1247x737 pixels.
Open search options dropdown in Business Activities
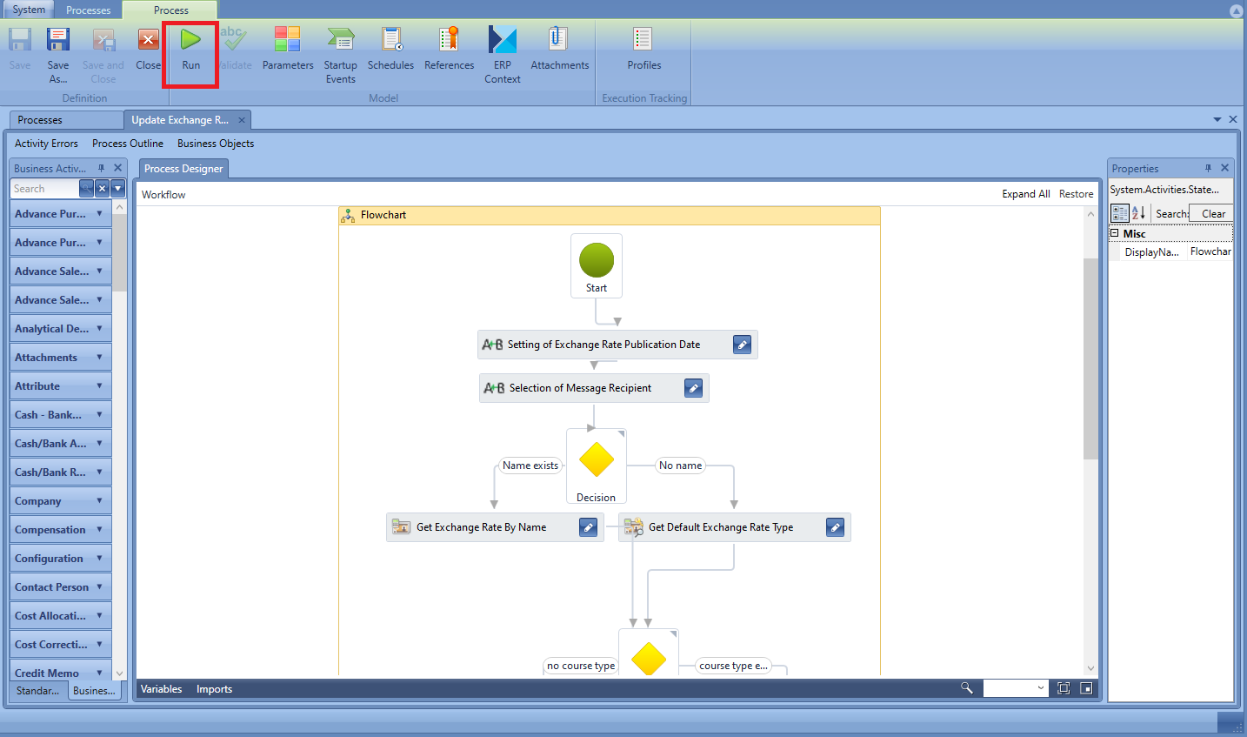click(x=118, y=189)
